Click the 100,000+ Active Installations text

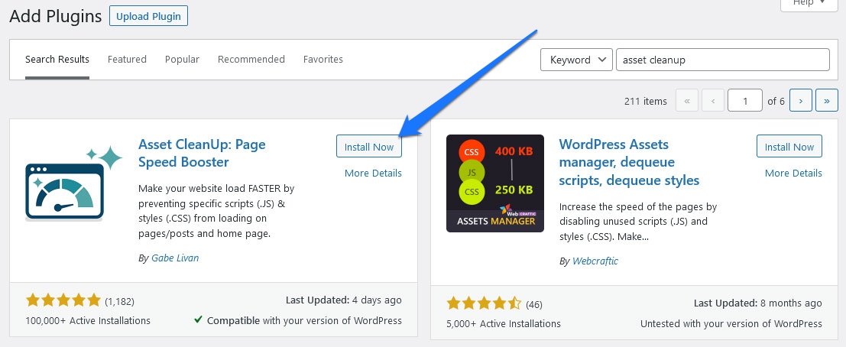(88, 320)
